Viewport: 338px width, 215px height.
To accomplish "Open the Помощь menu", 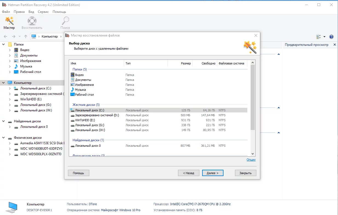I will (x=59, y=12).
